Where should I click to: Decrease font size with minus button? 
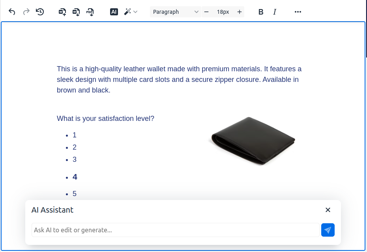(x=206, y=12)
